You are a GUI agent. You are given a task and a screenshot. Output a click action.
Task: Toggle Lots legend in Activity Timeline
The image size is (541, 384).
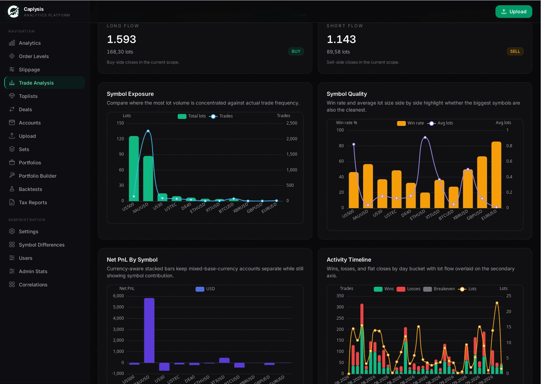(x=467, y=289)
